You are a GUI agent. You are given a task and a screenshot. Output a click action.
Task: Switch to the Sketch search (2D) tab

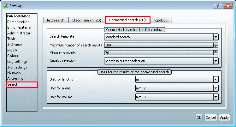coord(87,20)
